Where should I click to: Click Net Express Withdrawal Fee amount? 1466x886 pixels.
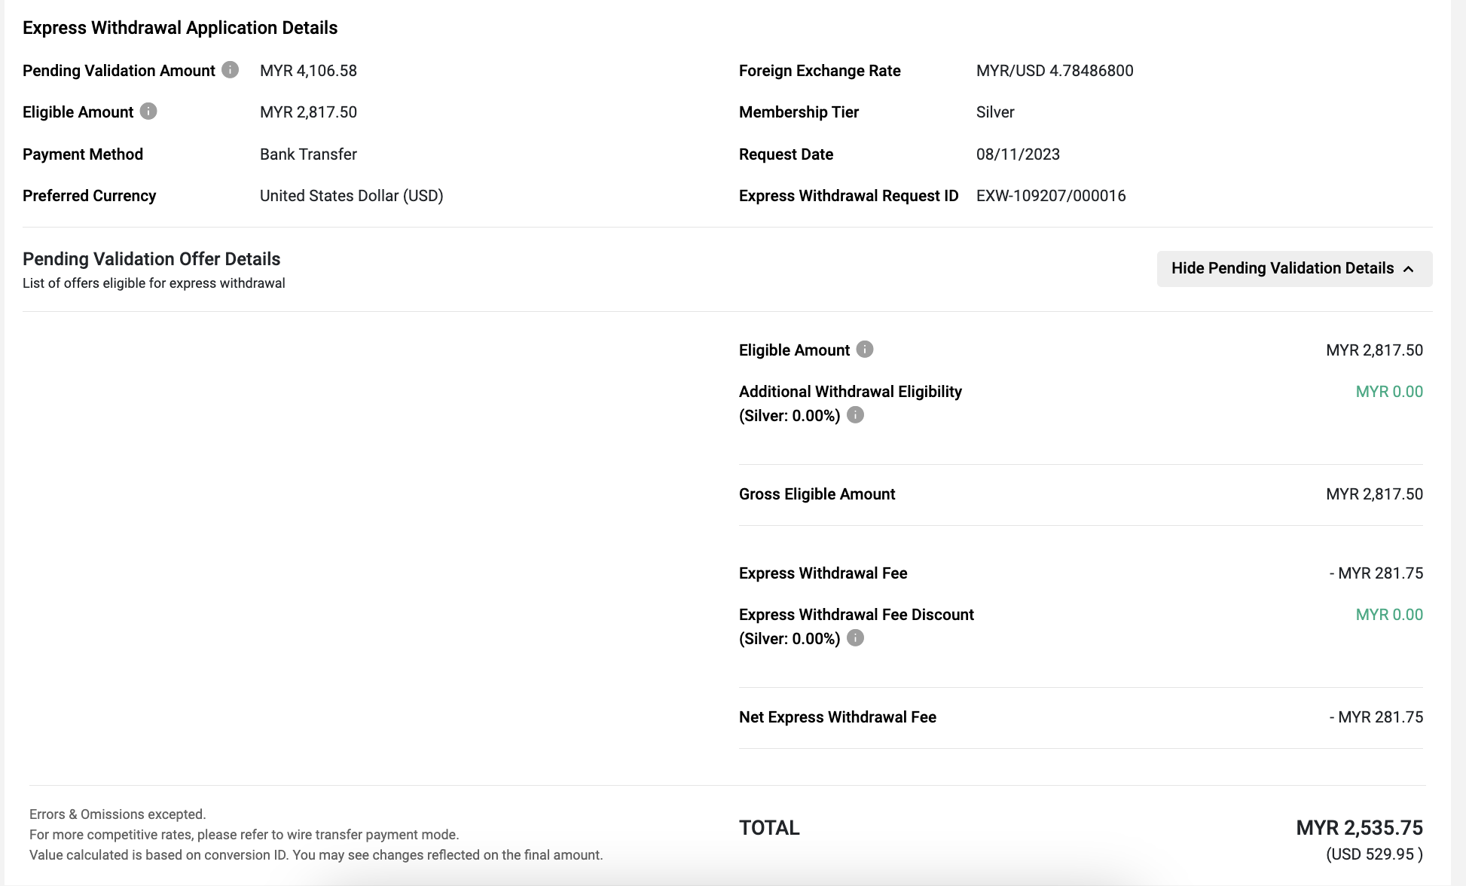(1376, 717)
